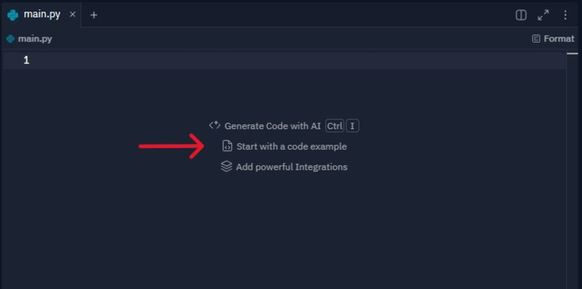Choose Start with a code example
This screenshot has width=582, height=289.
pos(292,146)
